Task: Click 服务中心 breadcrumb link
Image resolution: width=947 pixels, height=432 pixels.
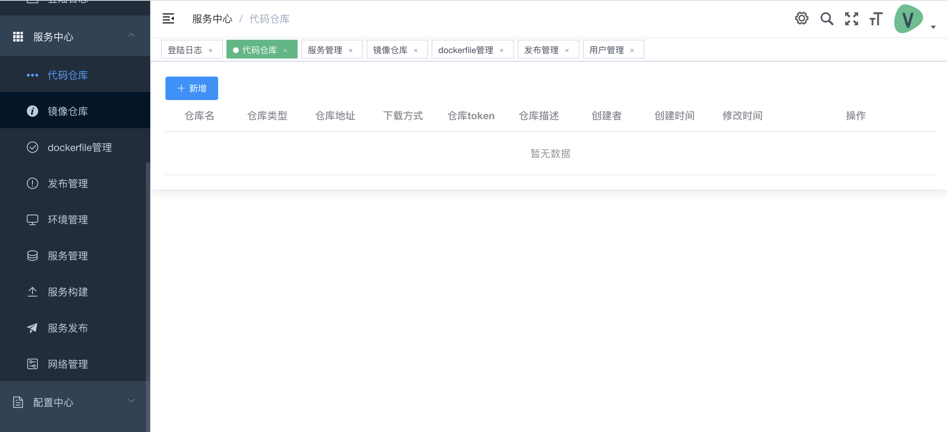Action: point(212,19)
